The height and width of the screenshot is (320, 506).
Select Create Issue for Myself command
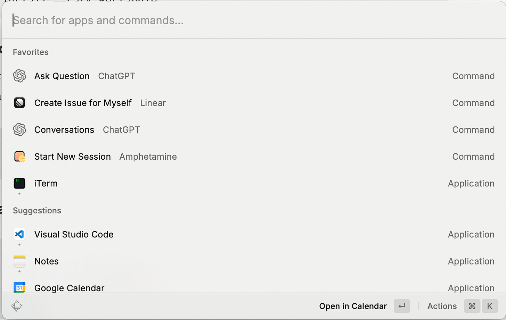point(254,103)
